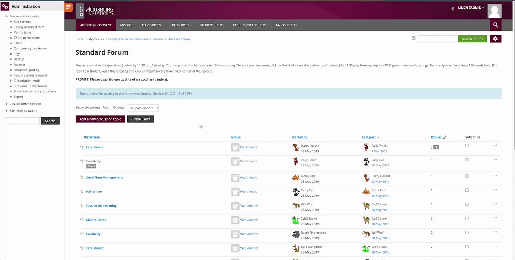Open the forum actions gear icon
This screenshot has height=260, width=515.
click(495, 39)
